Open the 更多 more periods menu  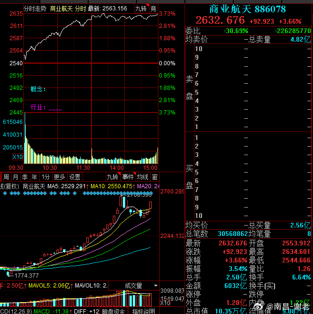coord(59,177)
